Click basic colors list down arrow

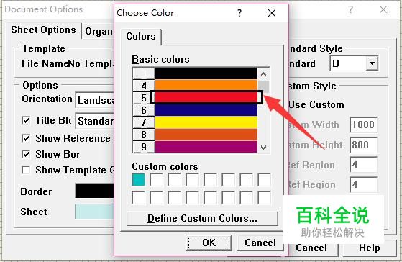(x=263, y=148)
